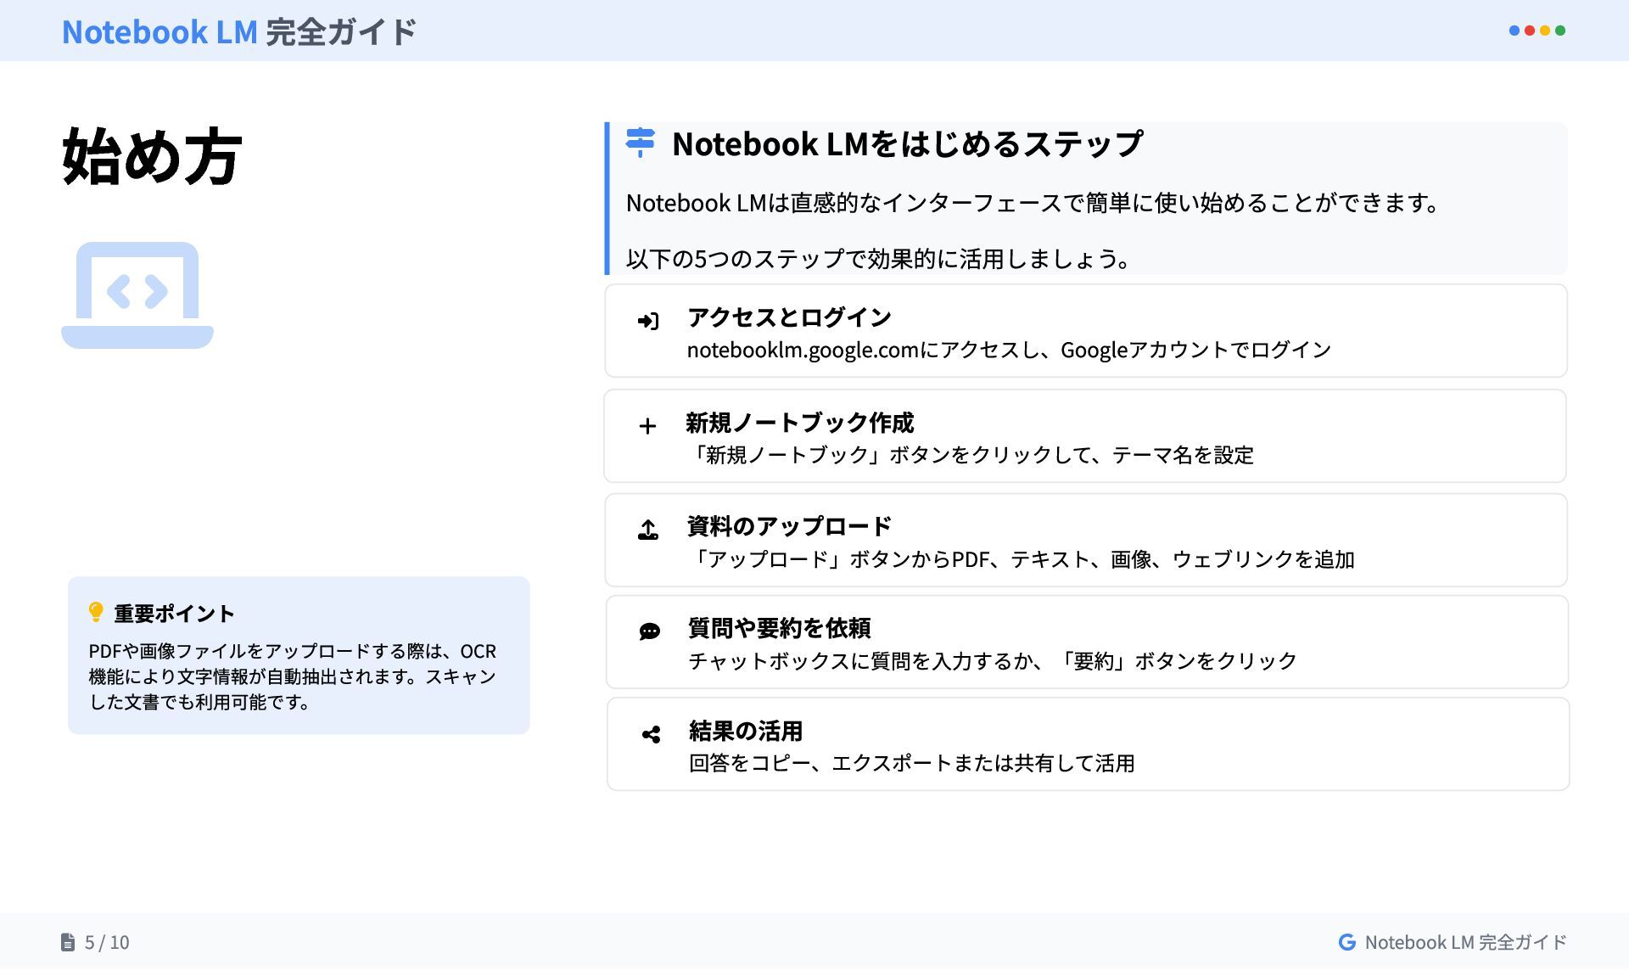Click the chat bubble icon beside 質問や要約を依頼
This screenshot has width=1629, height=976.
click(649, 631)
